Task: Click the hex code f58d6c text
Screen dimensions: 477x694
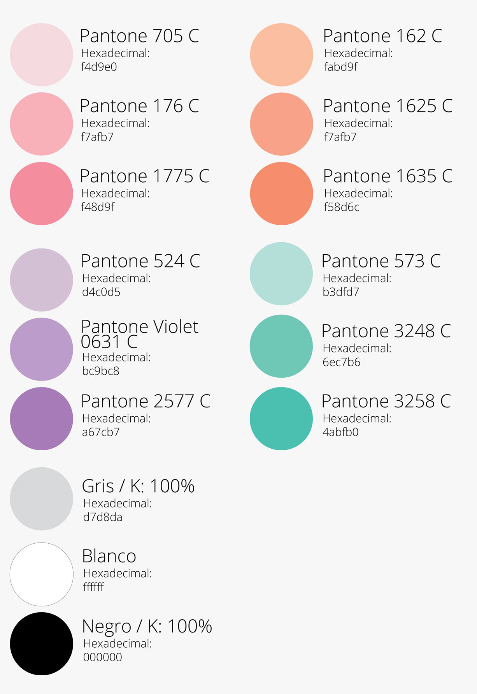Action: [342, 207]
